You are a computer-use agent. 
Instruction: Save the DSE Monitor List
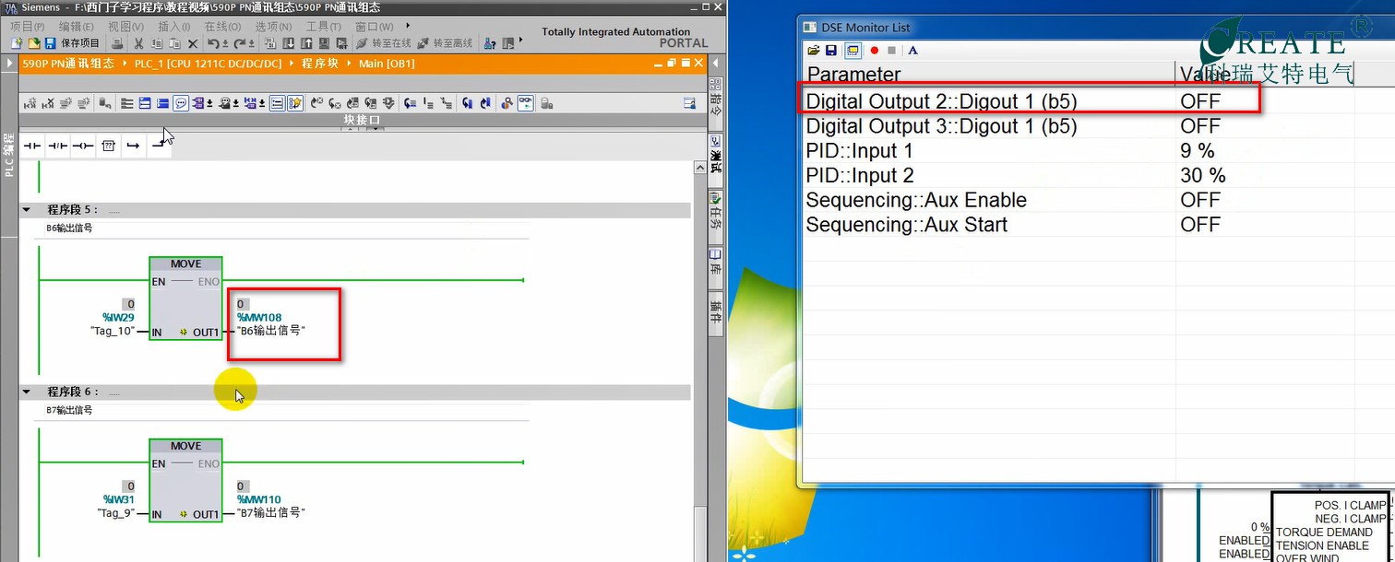(831, 51)
